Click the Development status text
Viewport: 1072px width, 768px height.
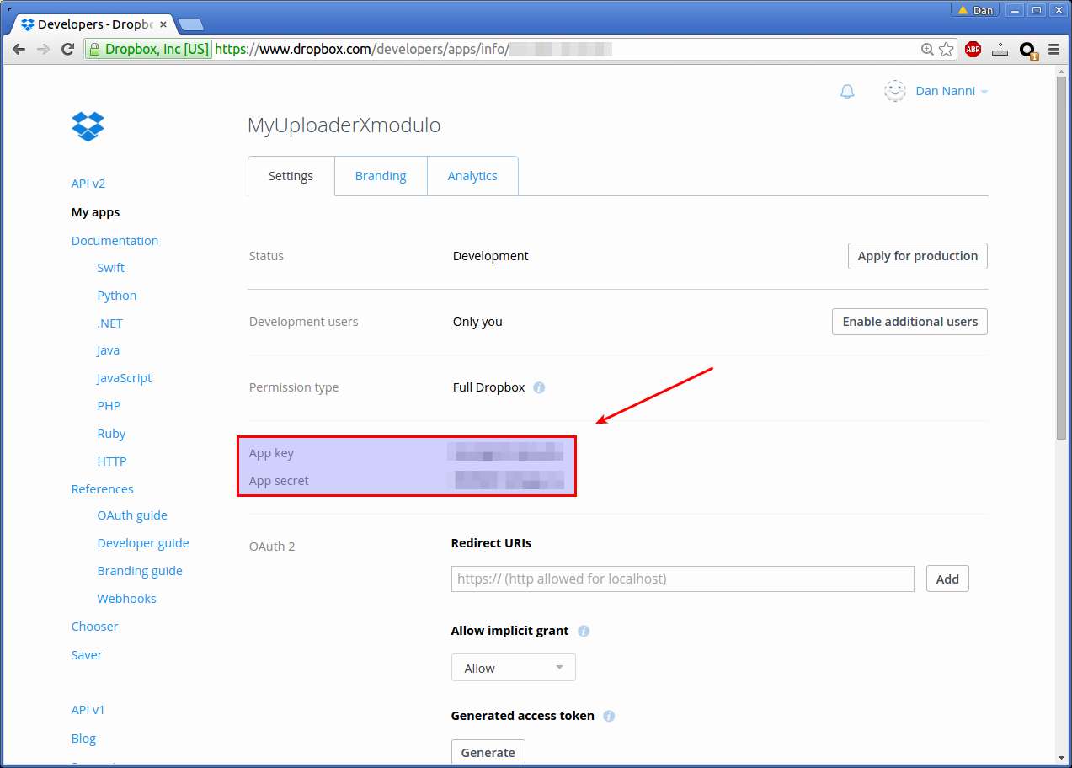click(x=491, y=256)
